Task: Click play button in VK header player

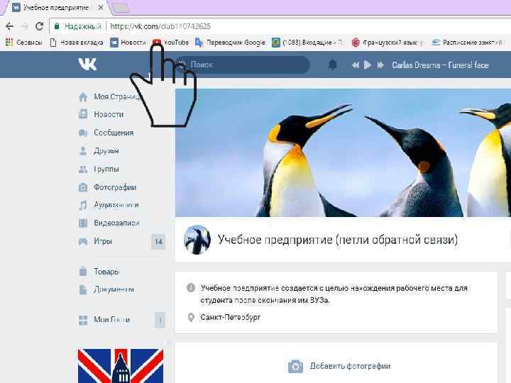Action: [x=368, y=65]
